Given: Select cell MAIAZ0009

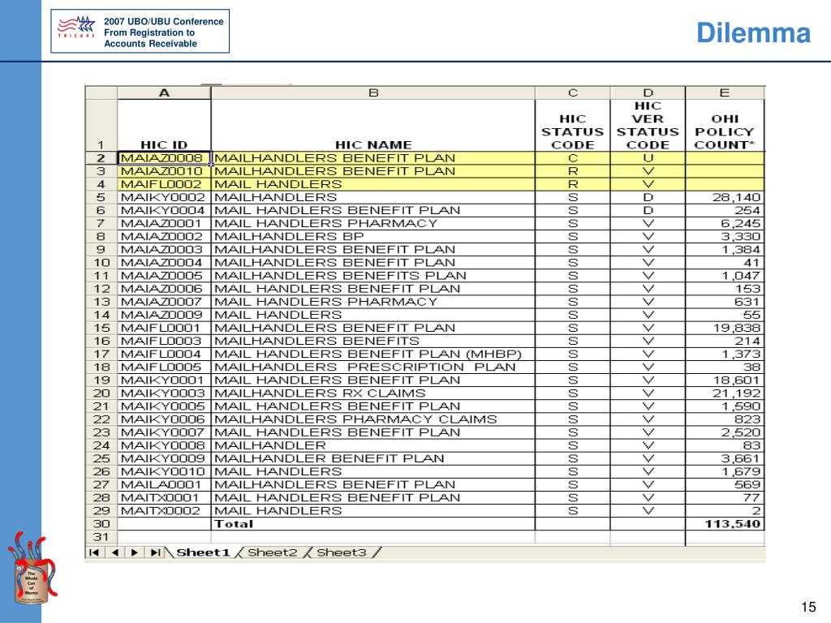Looking at the screenshot, I should (164, 315).
